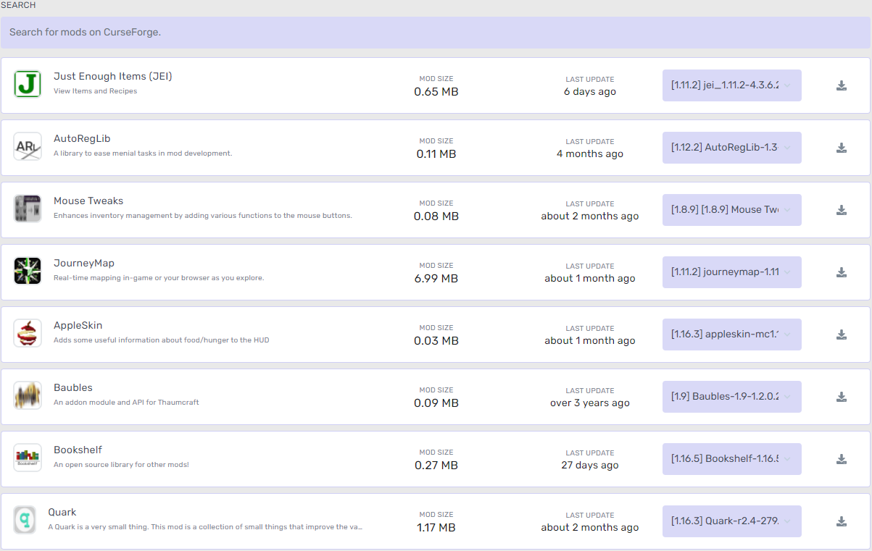Click the JourneyMap real-time mapping description

(x=159, y=278)
